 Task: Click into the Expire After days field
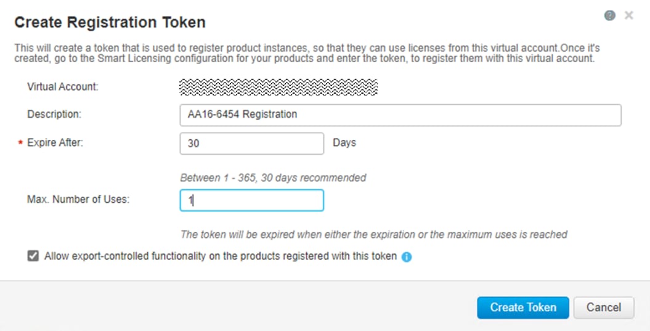pos(251,143)
